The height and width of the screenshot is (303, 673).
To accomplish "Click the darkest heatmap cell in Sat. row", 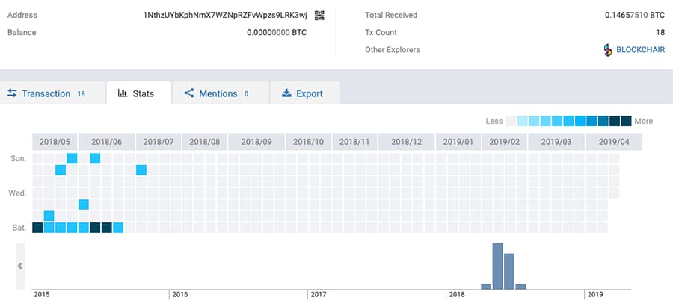I will [x=37, y=228].
